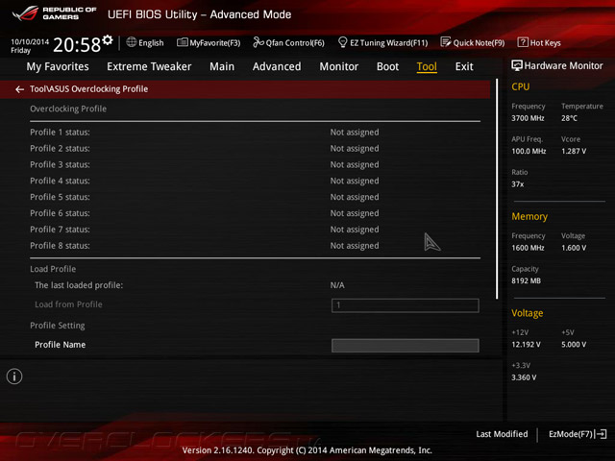The width and height of the screenshot is (615, 461).
Task: Click the Profile Name label
Action: pyautogui.click(x=60, y=345)
